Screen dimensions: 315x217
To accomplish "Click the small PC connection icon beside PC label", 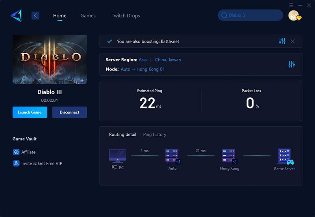I will [x=115, y=168].
